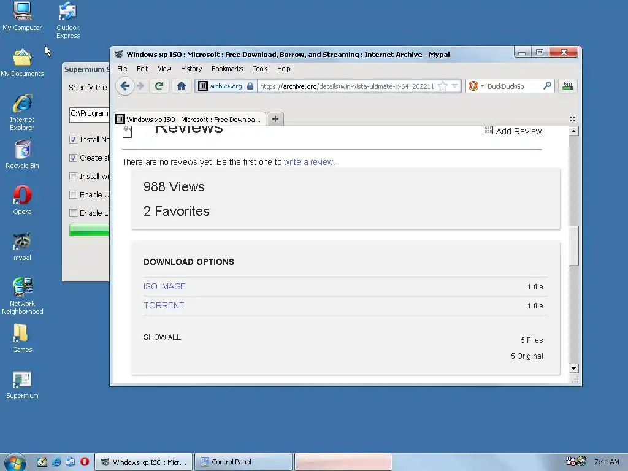Go back to the previous page
The width and height of the screenshot is (628, 471).
click(x=125, y=86)
